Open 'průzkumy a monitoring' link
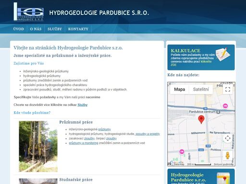Image resolution: width=246 pixels, height=184 pixels. tap(84, 143)
